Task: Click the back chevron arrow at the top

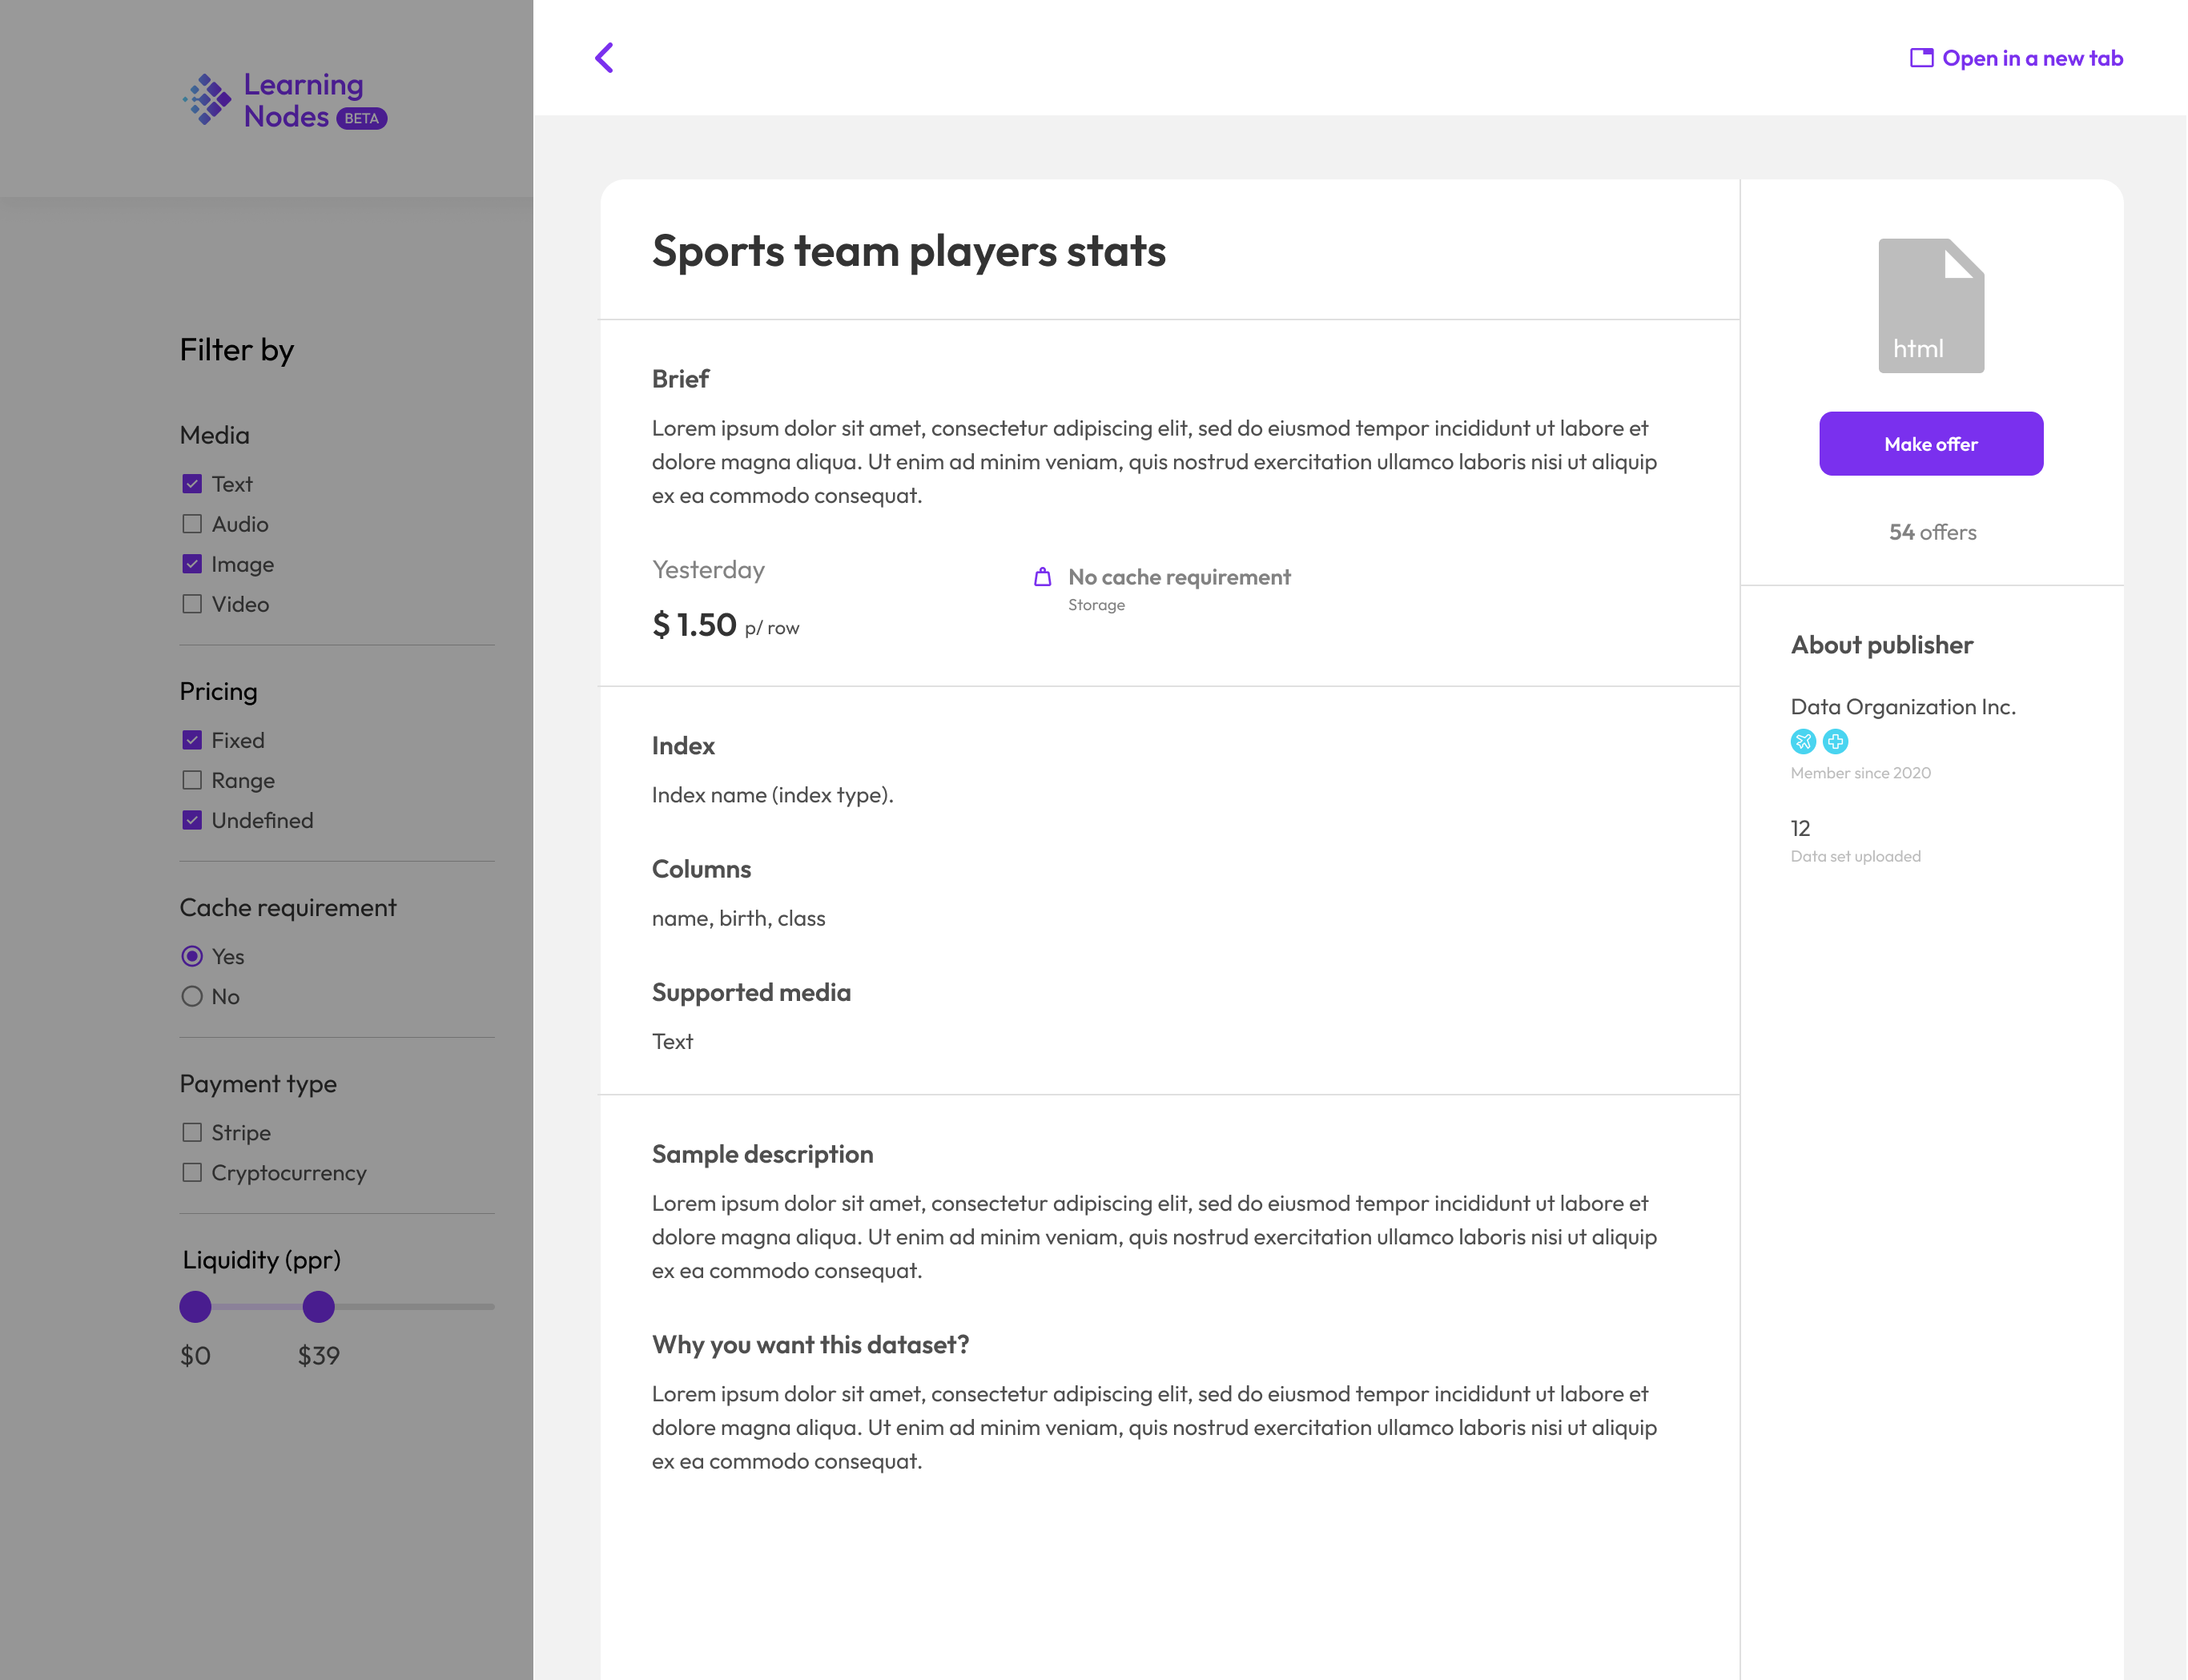Action: pyautogui.click(x=604, y=58)
